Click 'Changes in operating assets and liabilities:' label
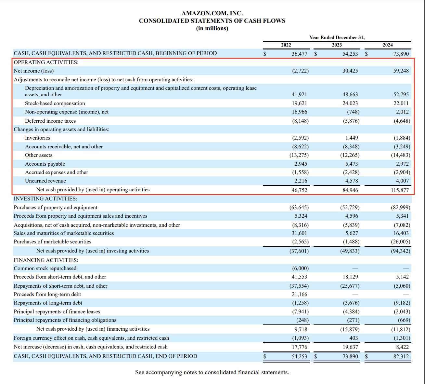This screenshot has height=384, width=425. tap(61, 130)
